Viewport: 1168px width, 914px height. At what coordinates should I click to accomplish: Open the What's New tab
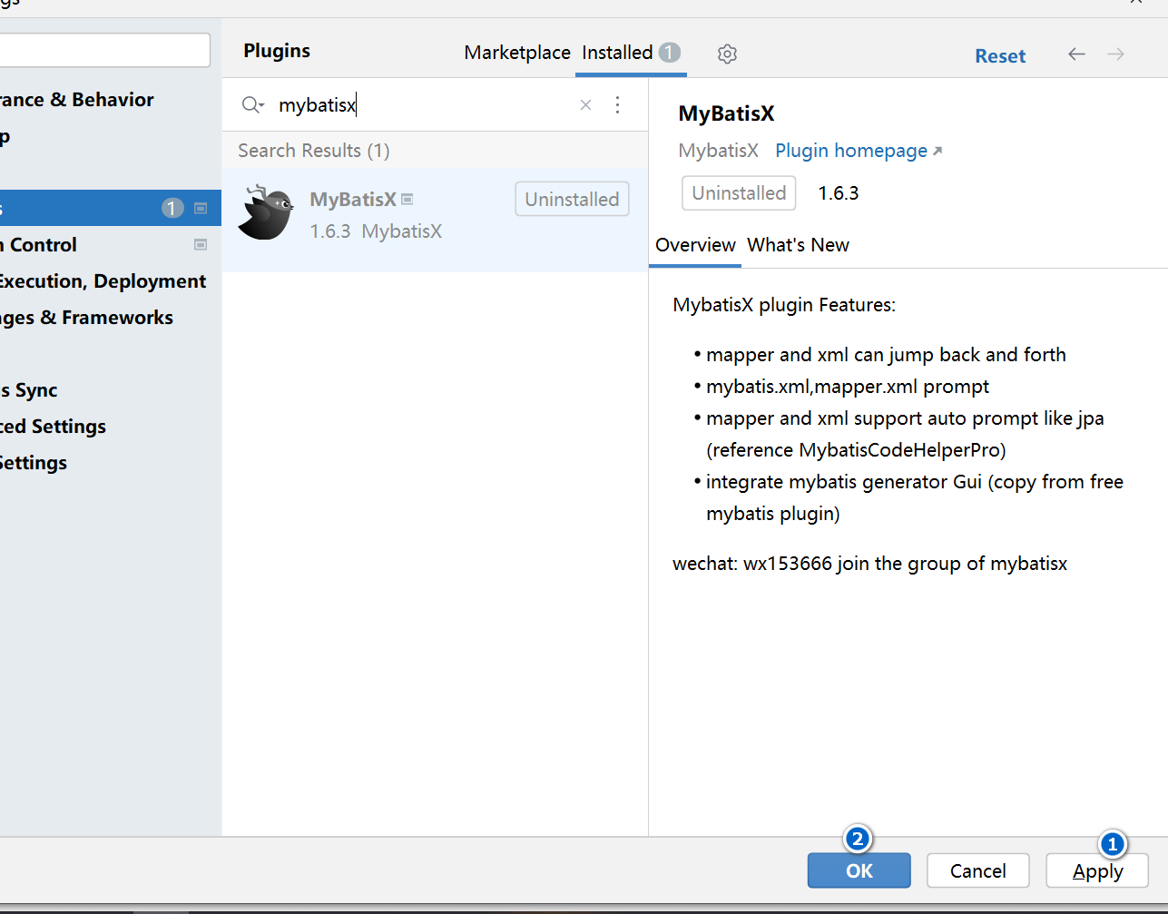pyautogui.click(x=798, y=245)
